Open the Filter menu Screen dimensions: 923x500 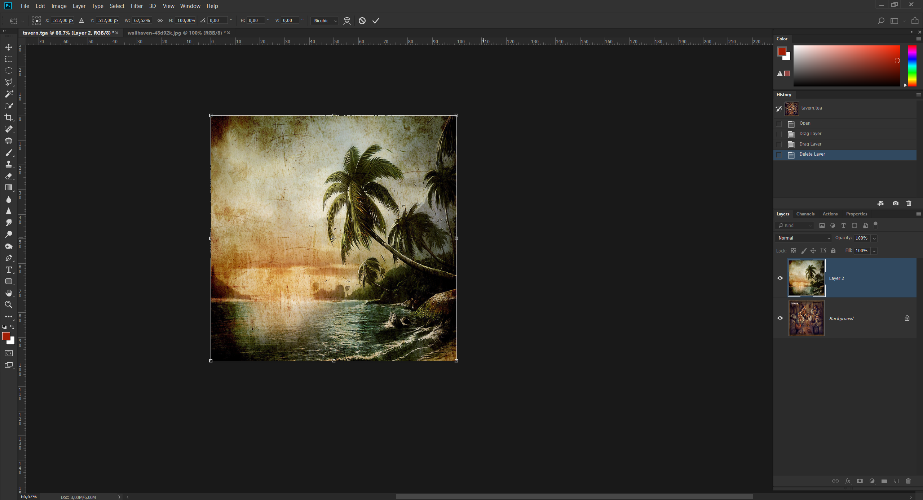(x=137, y=6)
